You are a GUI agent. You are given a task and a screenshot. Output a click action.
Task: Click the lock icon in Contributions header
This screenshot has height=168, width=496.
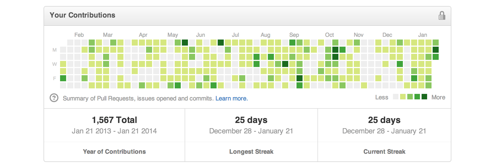point(442,15)
